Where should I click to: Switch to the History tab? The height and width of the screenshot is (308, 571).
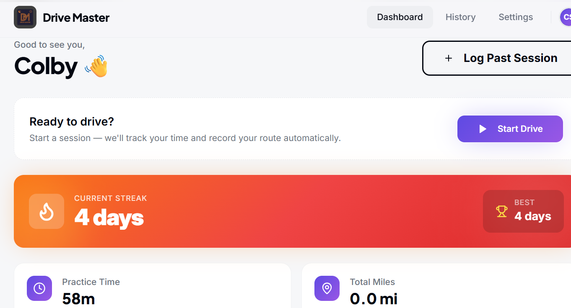(460, 17)
